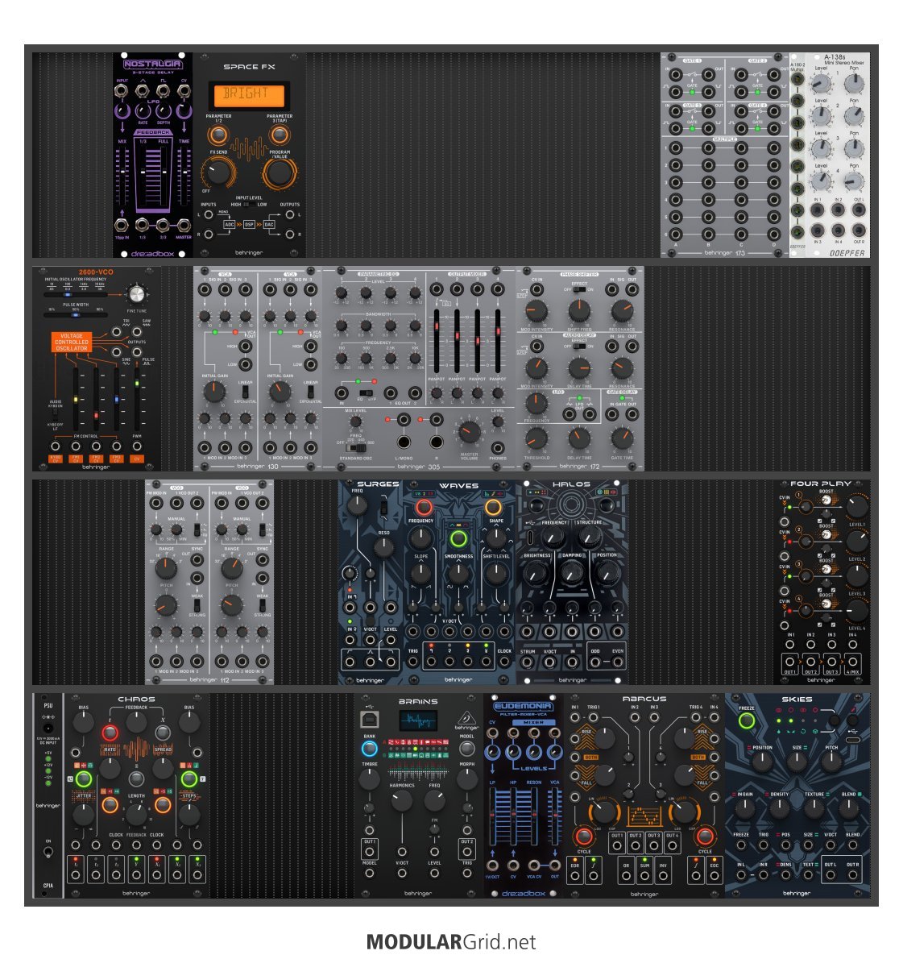Screen dimensions: 903x959
Task: Click the USB-C port on Skies
Action: [854, 741]
